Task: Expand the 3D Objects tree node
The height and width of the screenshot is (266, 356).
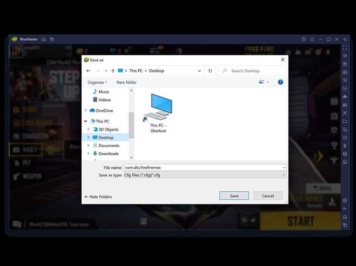Action: pyautogui.click(x=88, y=129)
